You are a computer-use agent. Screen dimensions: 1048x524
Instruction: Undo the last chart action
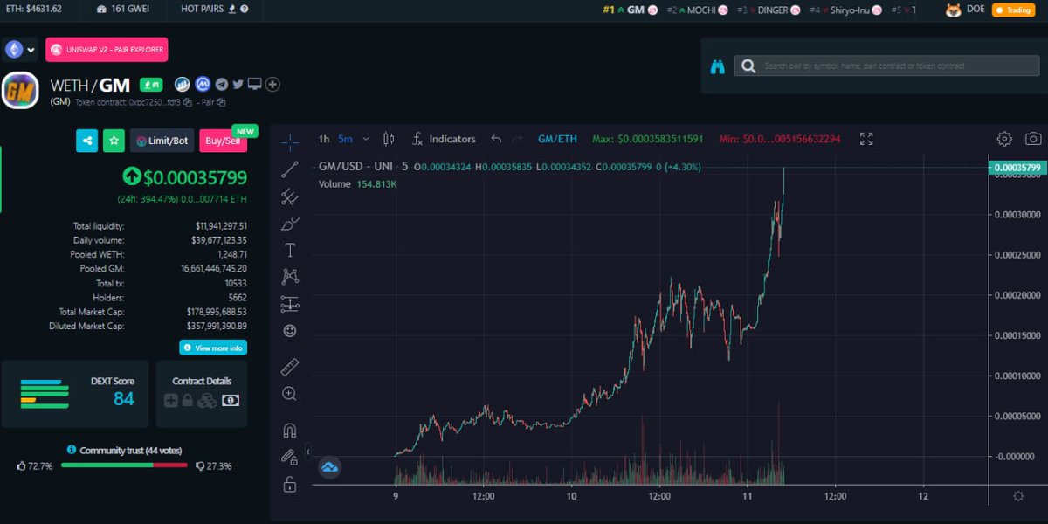[496, 139]
